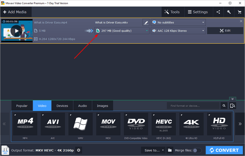Show more formats with the right chevron
The image size is (245, 156).
pos(240,124)
